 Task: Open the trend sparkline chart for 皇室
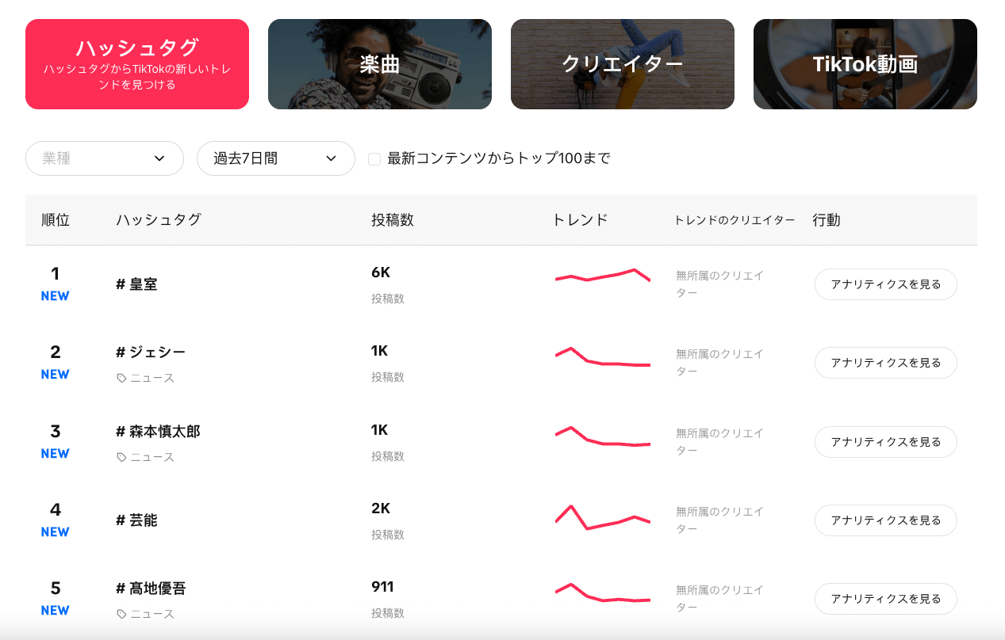tap(603, 276)
